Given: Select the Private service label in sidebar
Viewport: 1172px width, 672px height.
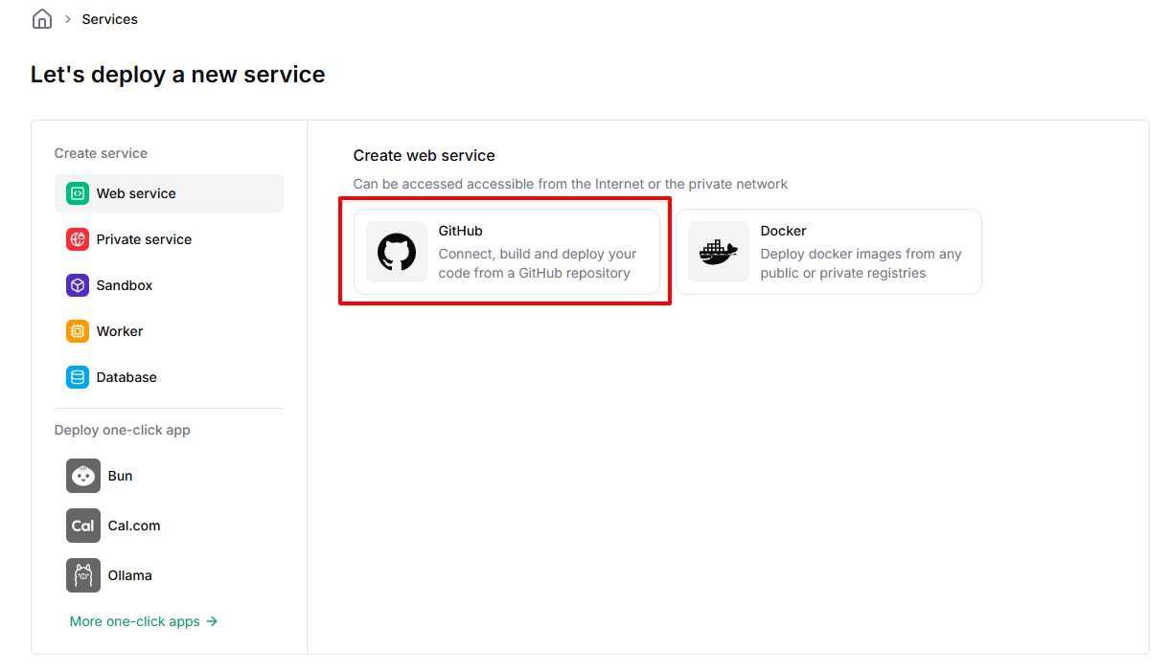Looking at the screenshot, I should pyautogui.click(x=144, y=239).
